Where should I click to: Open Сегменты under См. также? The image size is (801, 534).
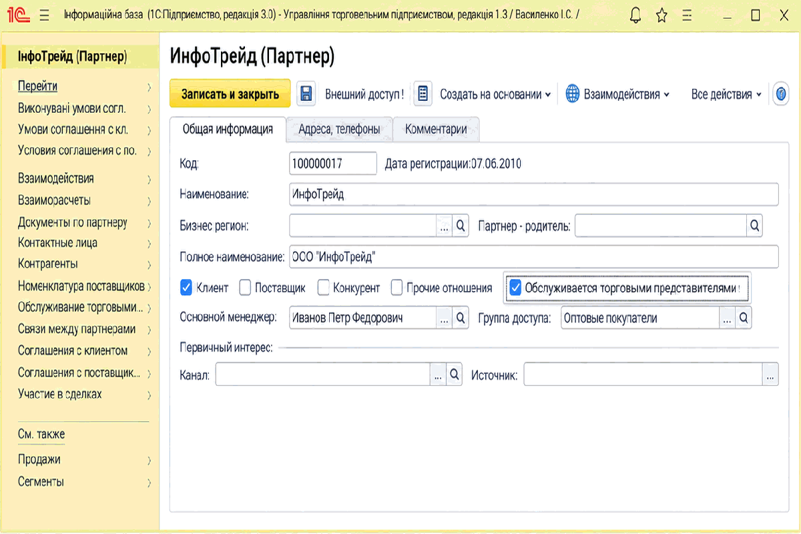[x=84, y=481]
